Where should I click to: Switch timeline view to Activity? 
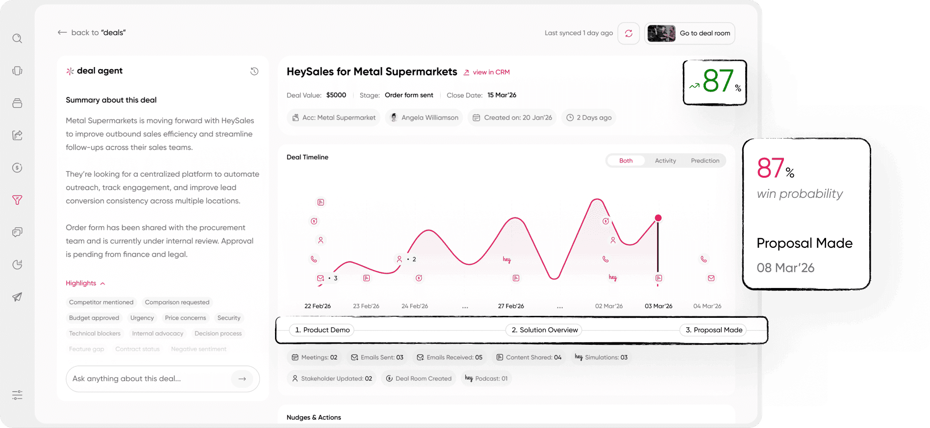(665, 161)
